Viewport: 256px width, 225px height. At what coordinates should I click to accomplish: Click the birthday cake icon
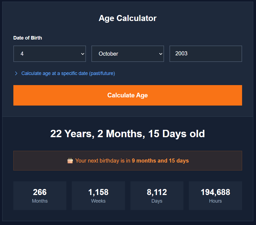(70, 160)
